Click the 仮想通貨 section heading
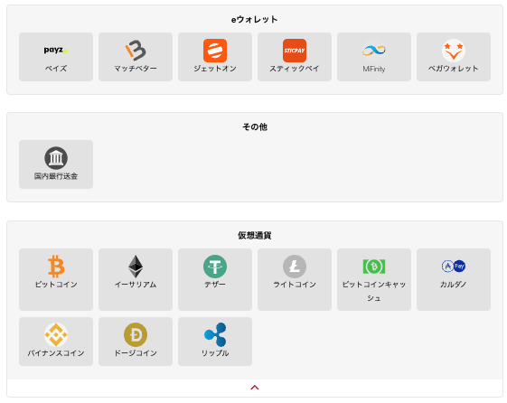 pyautogui.click(x=255, y=235)
